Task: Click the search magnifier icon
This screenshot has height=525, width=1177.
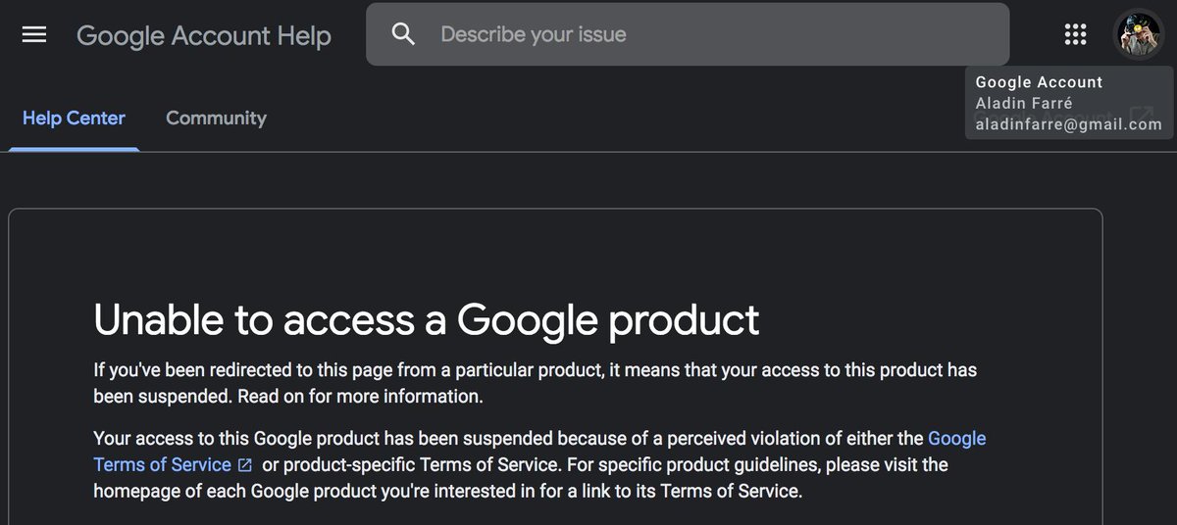Action: coord(403,34)
